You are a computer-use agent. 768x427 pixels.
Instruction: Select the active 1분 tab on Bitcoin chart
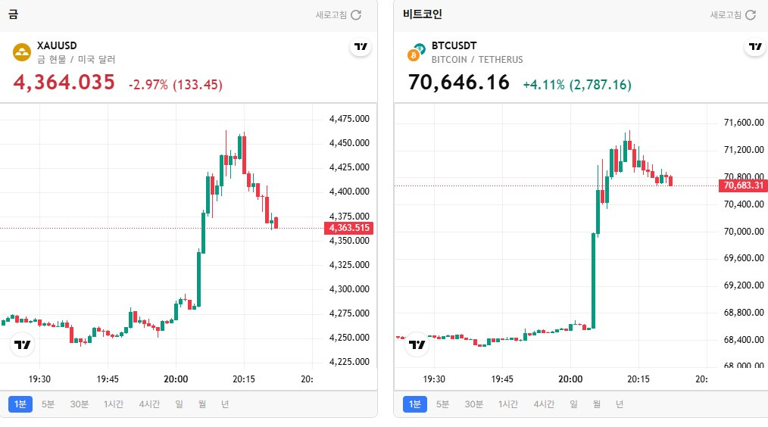(415, 404)
